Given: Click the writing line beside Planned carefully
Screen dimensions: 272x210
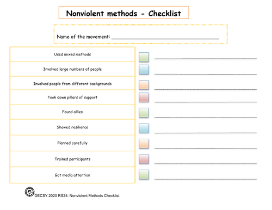Looking at the screenshot, I should coord(206,149).
